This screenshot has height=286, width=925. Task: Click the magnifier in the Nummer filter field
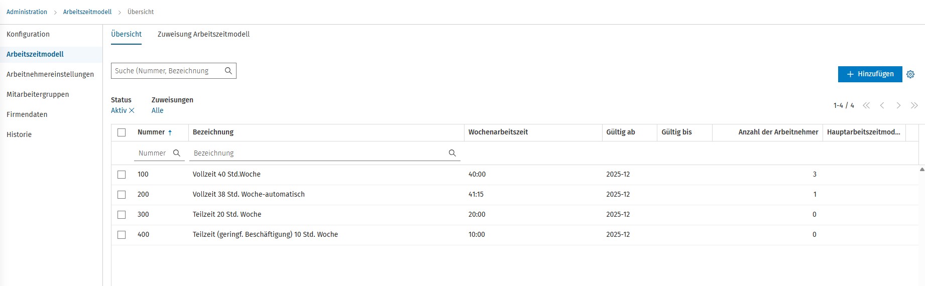(177, 153)
